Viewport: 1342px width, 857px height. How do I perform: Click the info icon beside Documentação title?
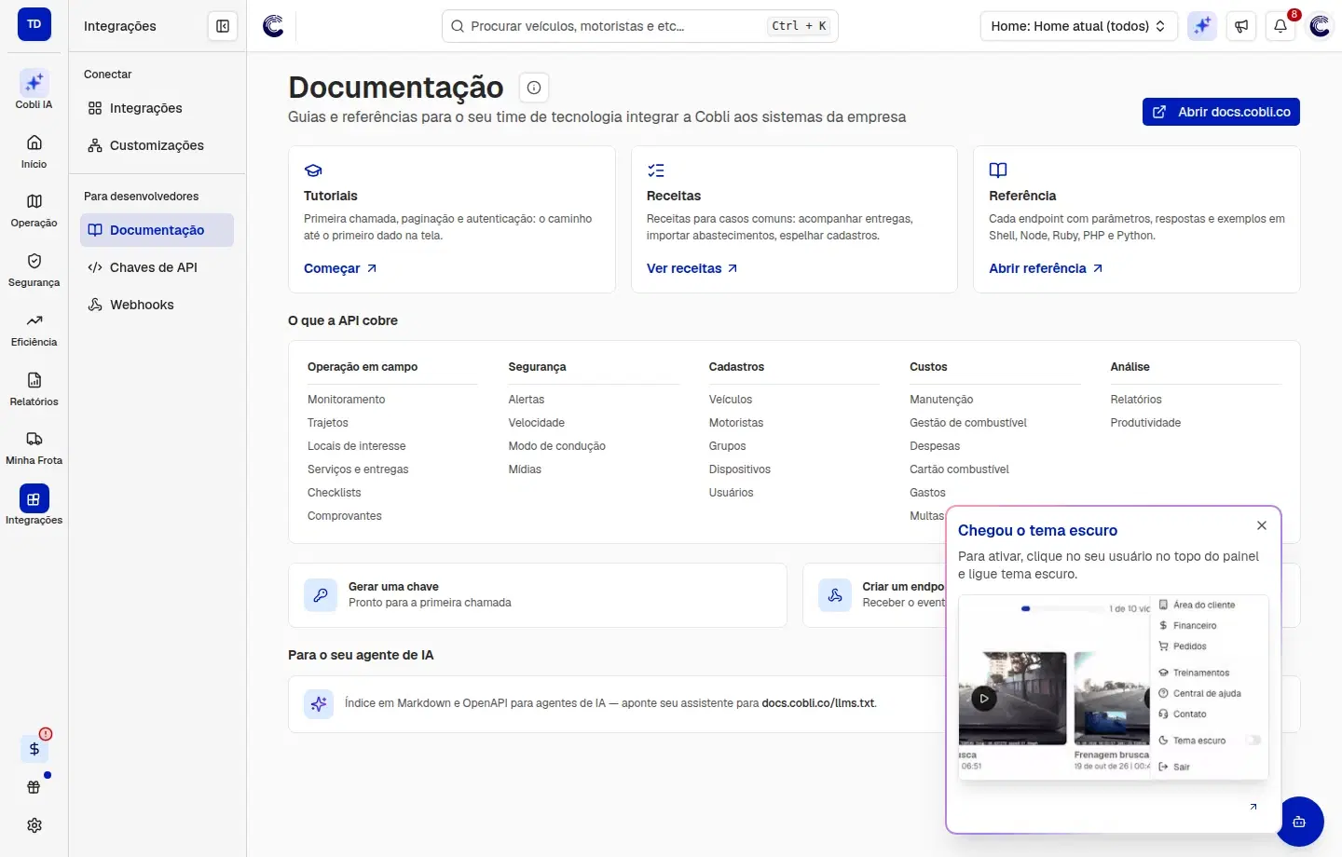[534, 88]
